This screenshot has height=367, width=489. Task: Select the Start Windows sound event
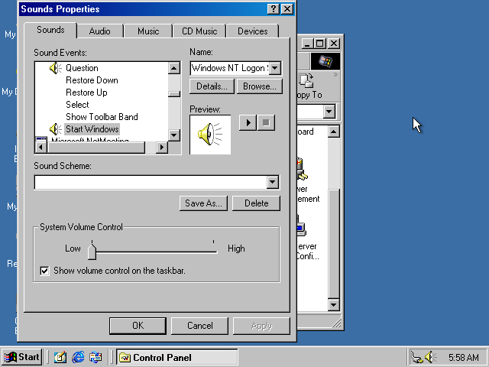coord(92,129)
